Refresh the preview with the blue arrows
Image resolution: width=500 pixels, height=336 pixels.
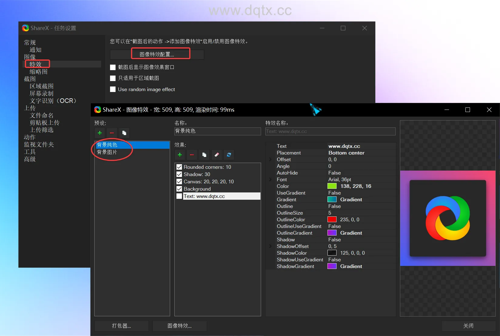229,155
